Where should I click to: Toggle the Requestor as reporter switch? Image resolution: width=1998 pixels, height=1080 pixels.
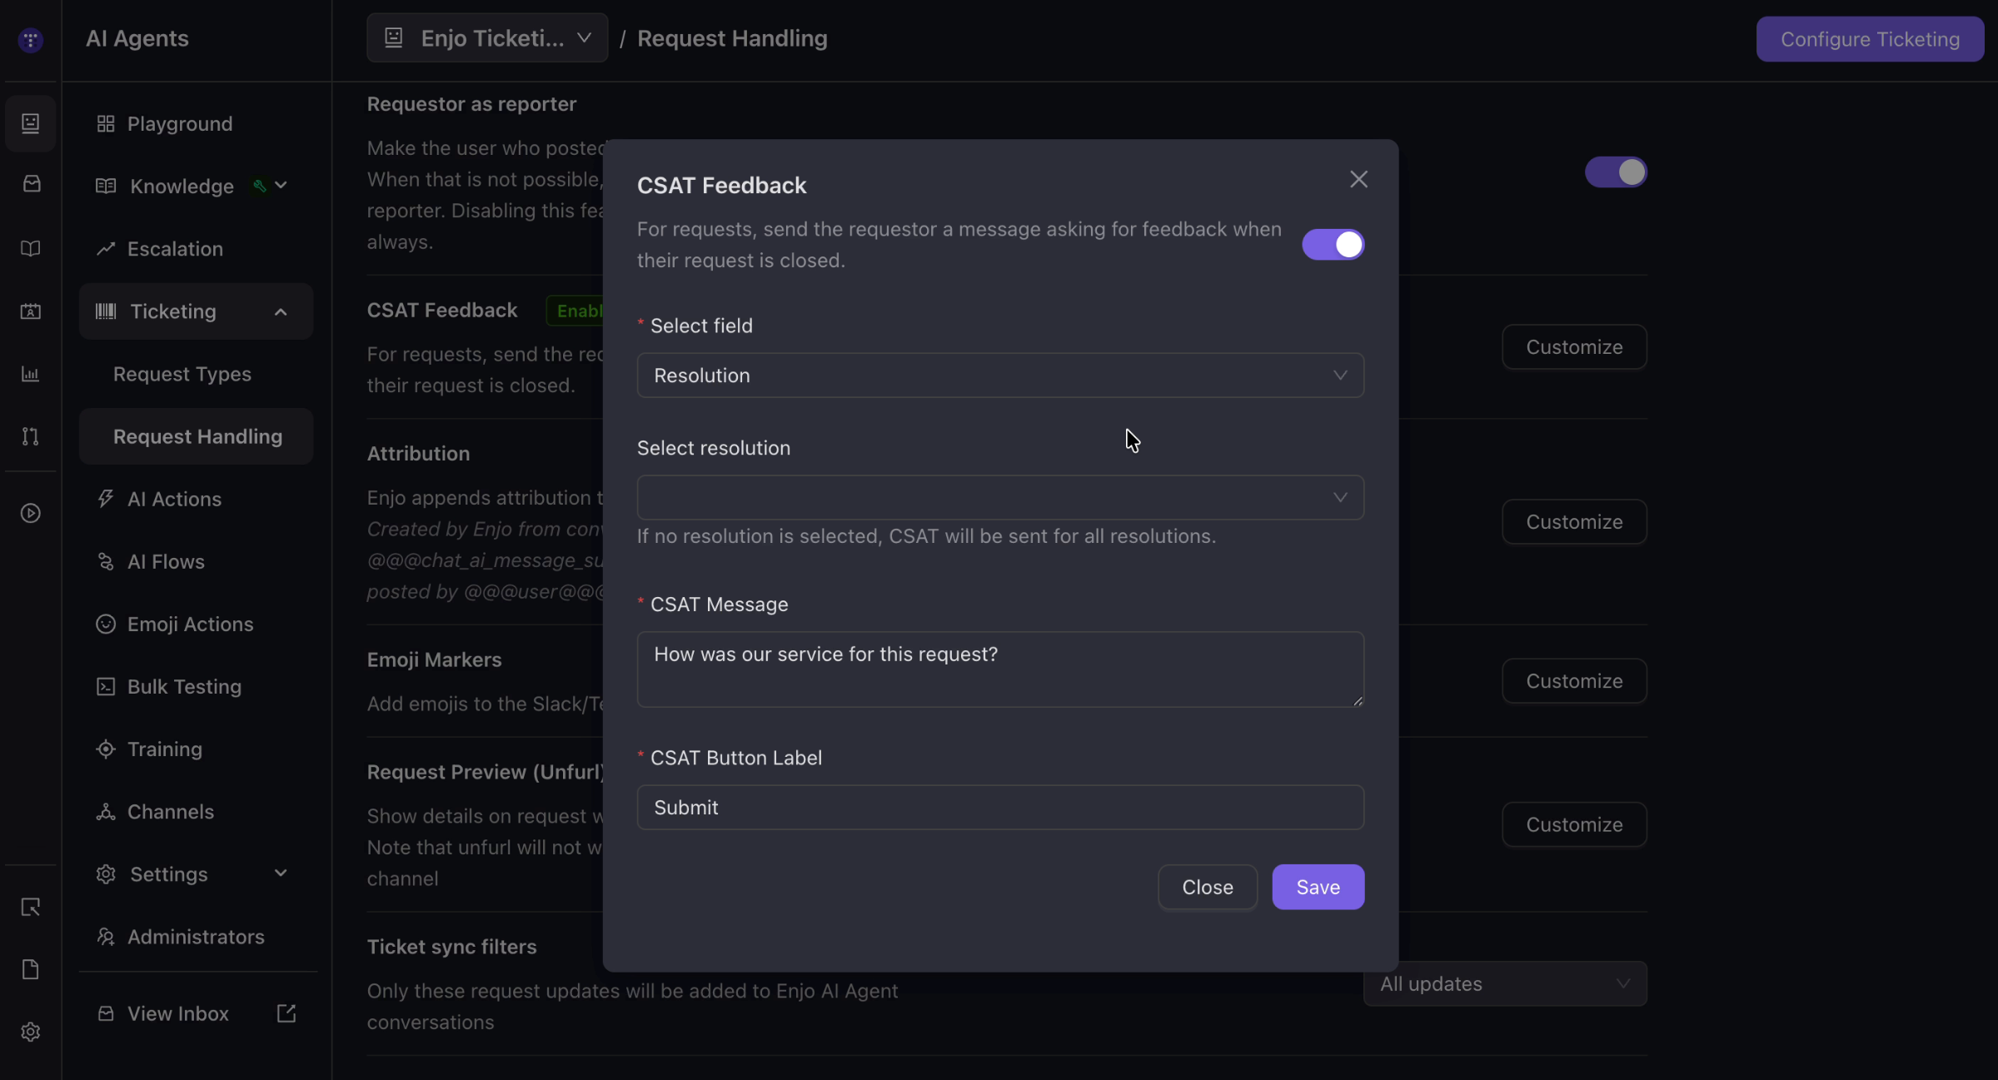pyautogui.click(x=1616, y=172)
